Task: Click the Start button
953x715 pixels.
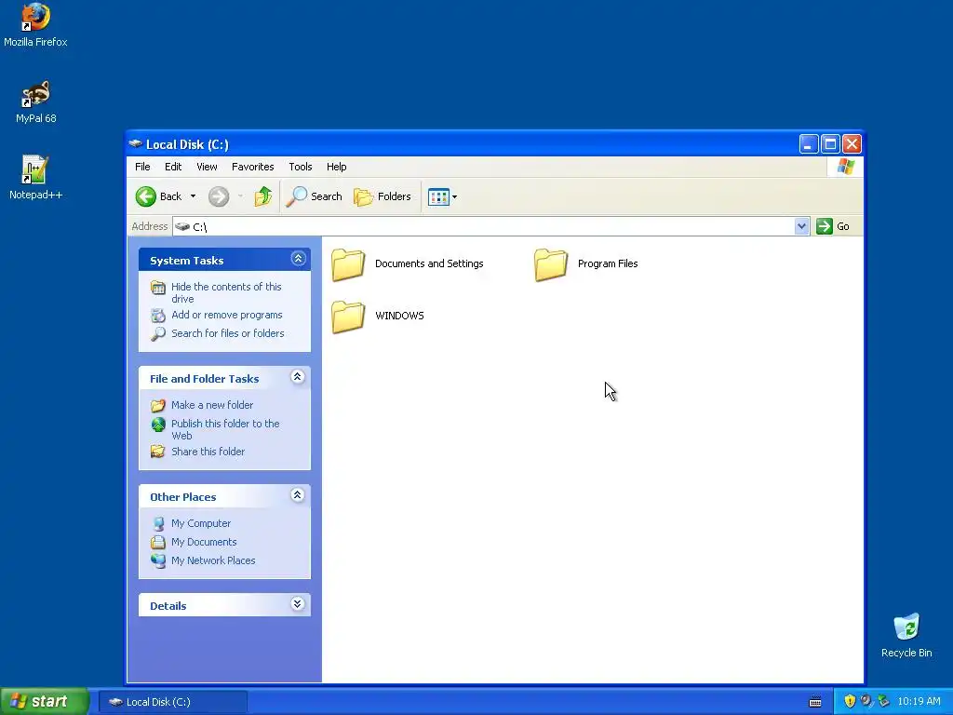Action: point(45,701)
